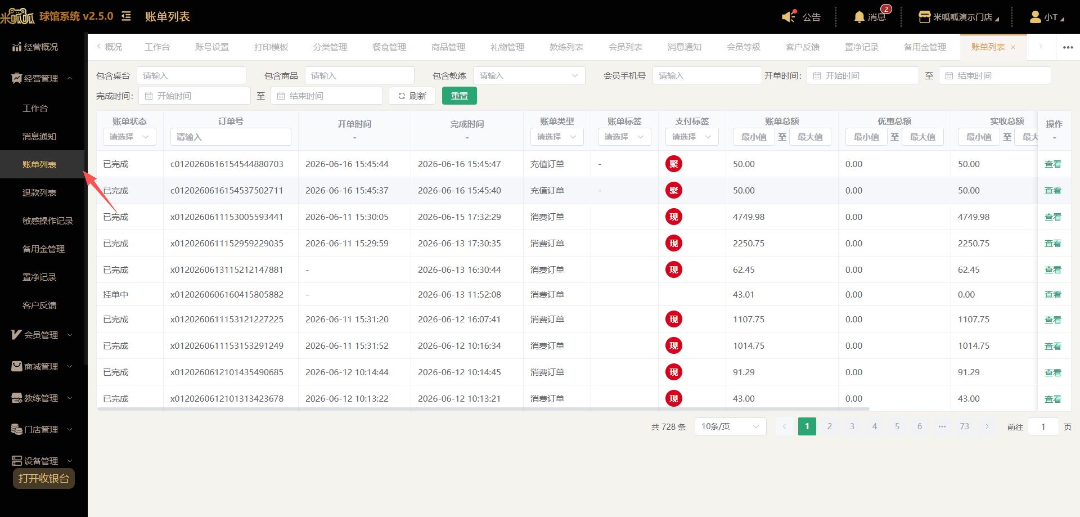Viewport: 1080px width, 517px height.
Task: Switch to the 打印模板 tab
Action: pyautogui.click(x=271, y=47)
